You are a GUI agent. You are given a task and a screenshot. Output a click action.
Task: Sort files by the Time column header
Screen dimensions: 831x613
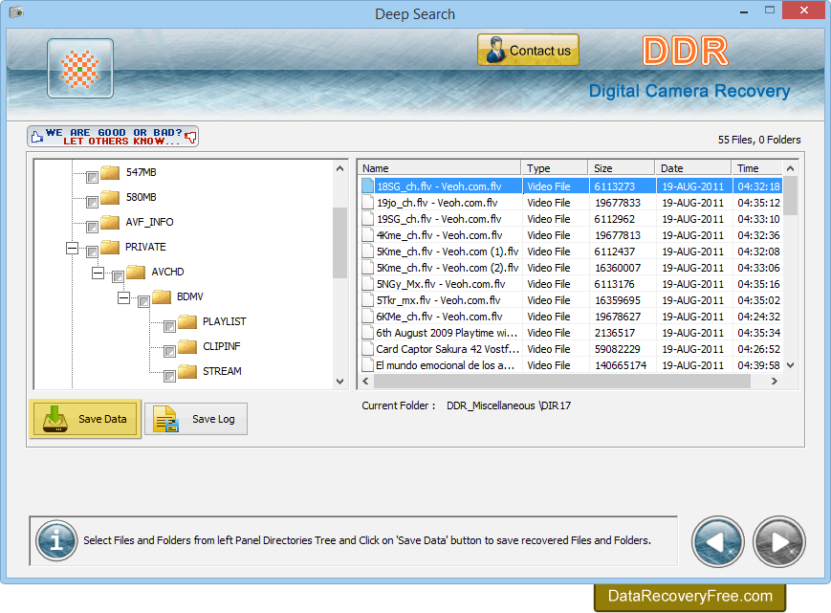click(x=756, y=168)
